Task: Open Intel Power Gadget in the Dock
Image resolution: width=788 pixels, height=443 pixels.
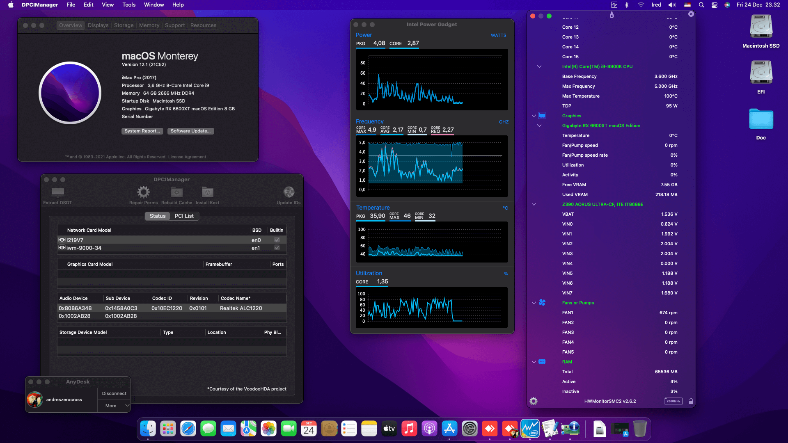Action: [x=530, y=429]
